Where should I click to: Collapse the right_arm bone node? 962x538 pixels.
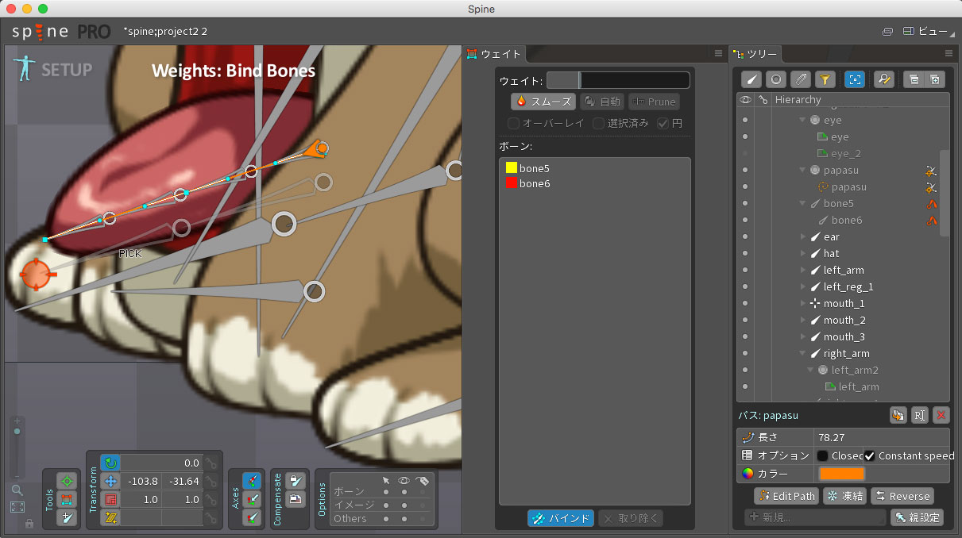[x=803, y=353]
